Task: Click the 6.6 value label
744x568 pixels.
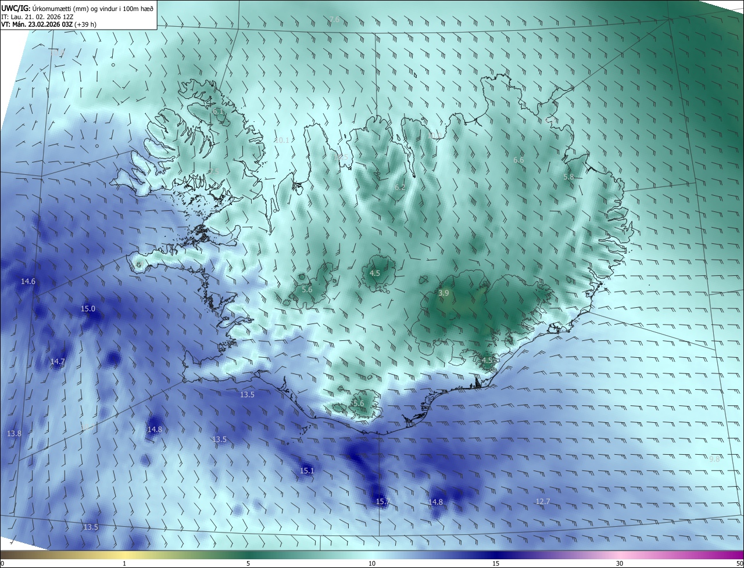Action: 518,160
